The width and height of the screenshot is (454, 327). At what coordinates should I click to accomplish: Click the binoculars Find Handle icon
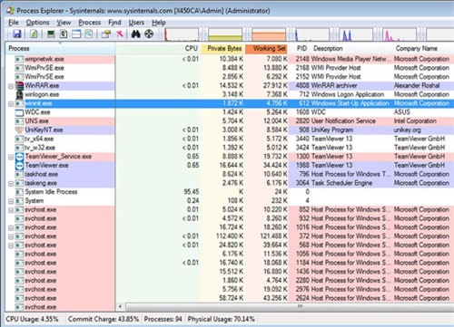135,34
